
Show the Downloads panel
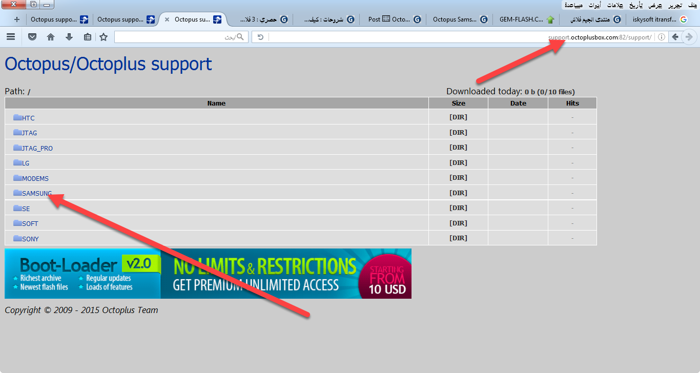coord(69,37)
